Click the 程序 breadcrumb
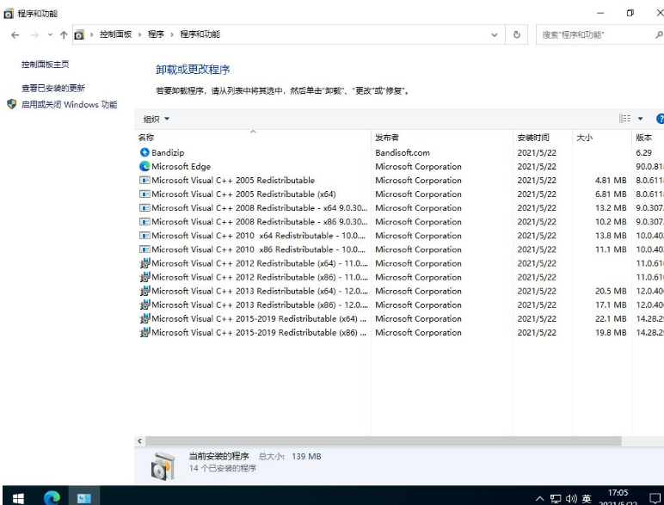664x505 pixels. click(156, 34)
